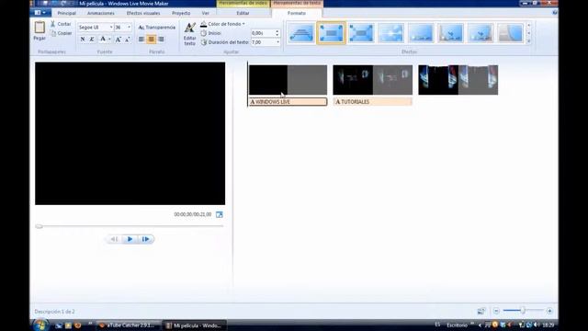Select the Formato text tools tab
The image size is (588, 331).
click(297, 13)
